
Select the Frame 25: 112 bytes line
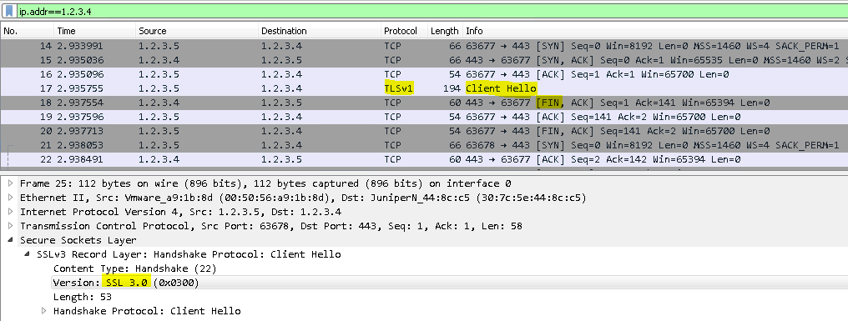[x=265, y=183]
